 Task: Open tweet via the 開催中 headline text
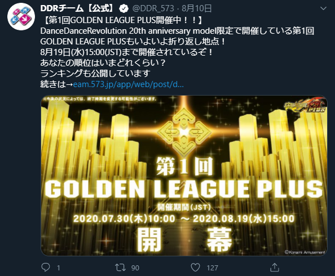pyautogui.click(x=121, y=20)
